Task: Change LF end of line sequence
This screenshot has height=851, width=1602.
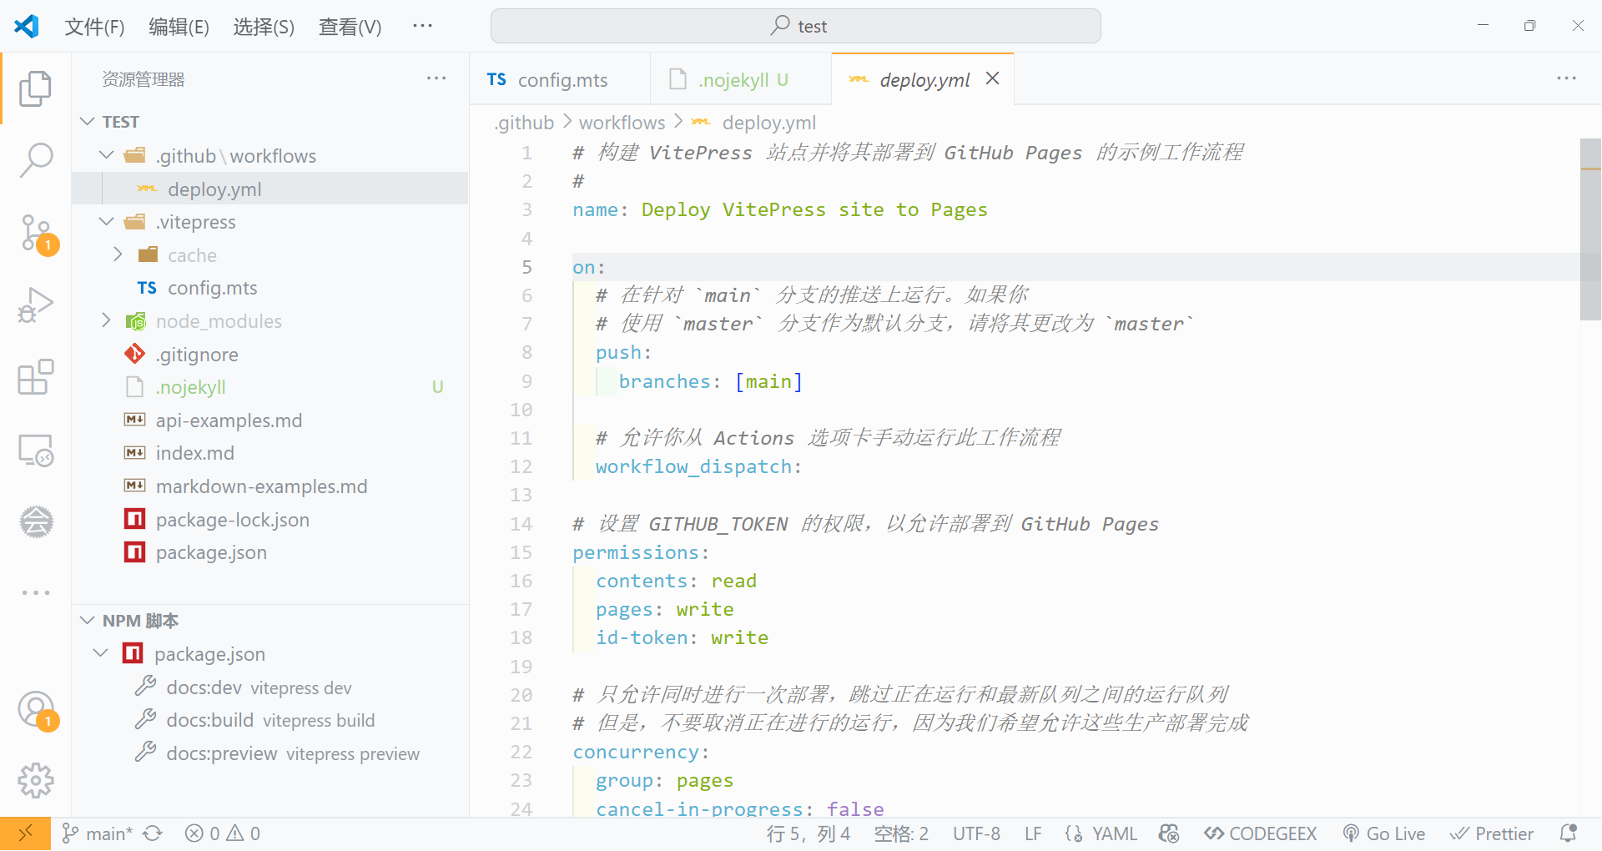Action: [1033, 833]
